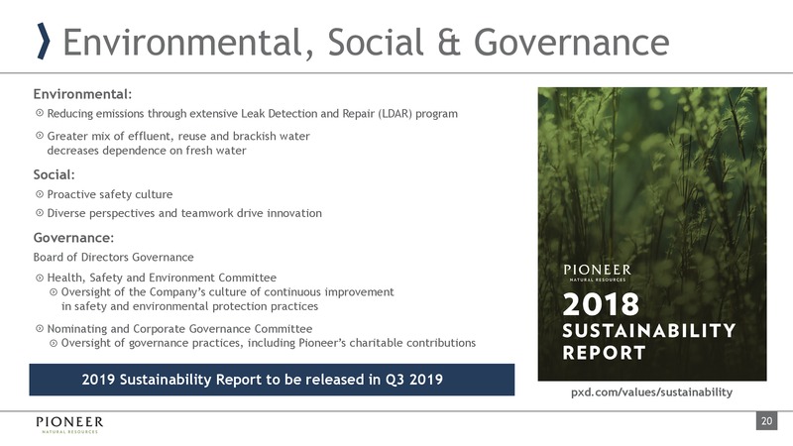The width and height of the screenshot is (793, 446).
Task: Click 'Board of Directors Governance' text
Action: click(113, 258)
